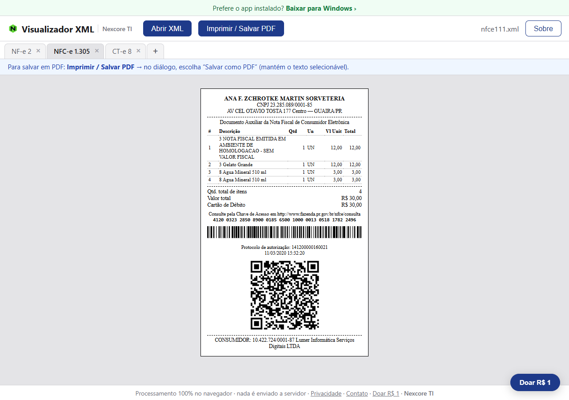Screen dimensions: 569x400
Task: Click the Cartão de Débito label
Action: point(226,205)
